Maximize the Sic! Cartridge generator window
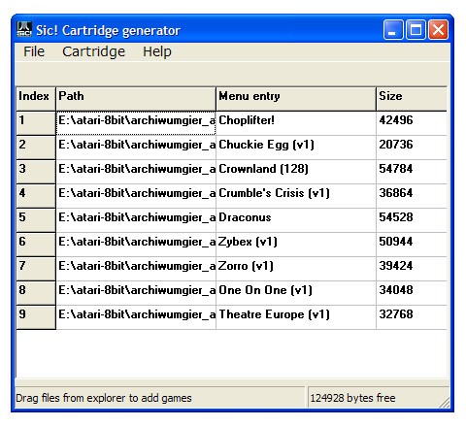Viewport: 466px width, 427px height. tap(416, 30)
